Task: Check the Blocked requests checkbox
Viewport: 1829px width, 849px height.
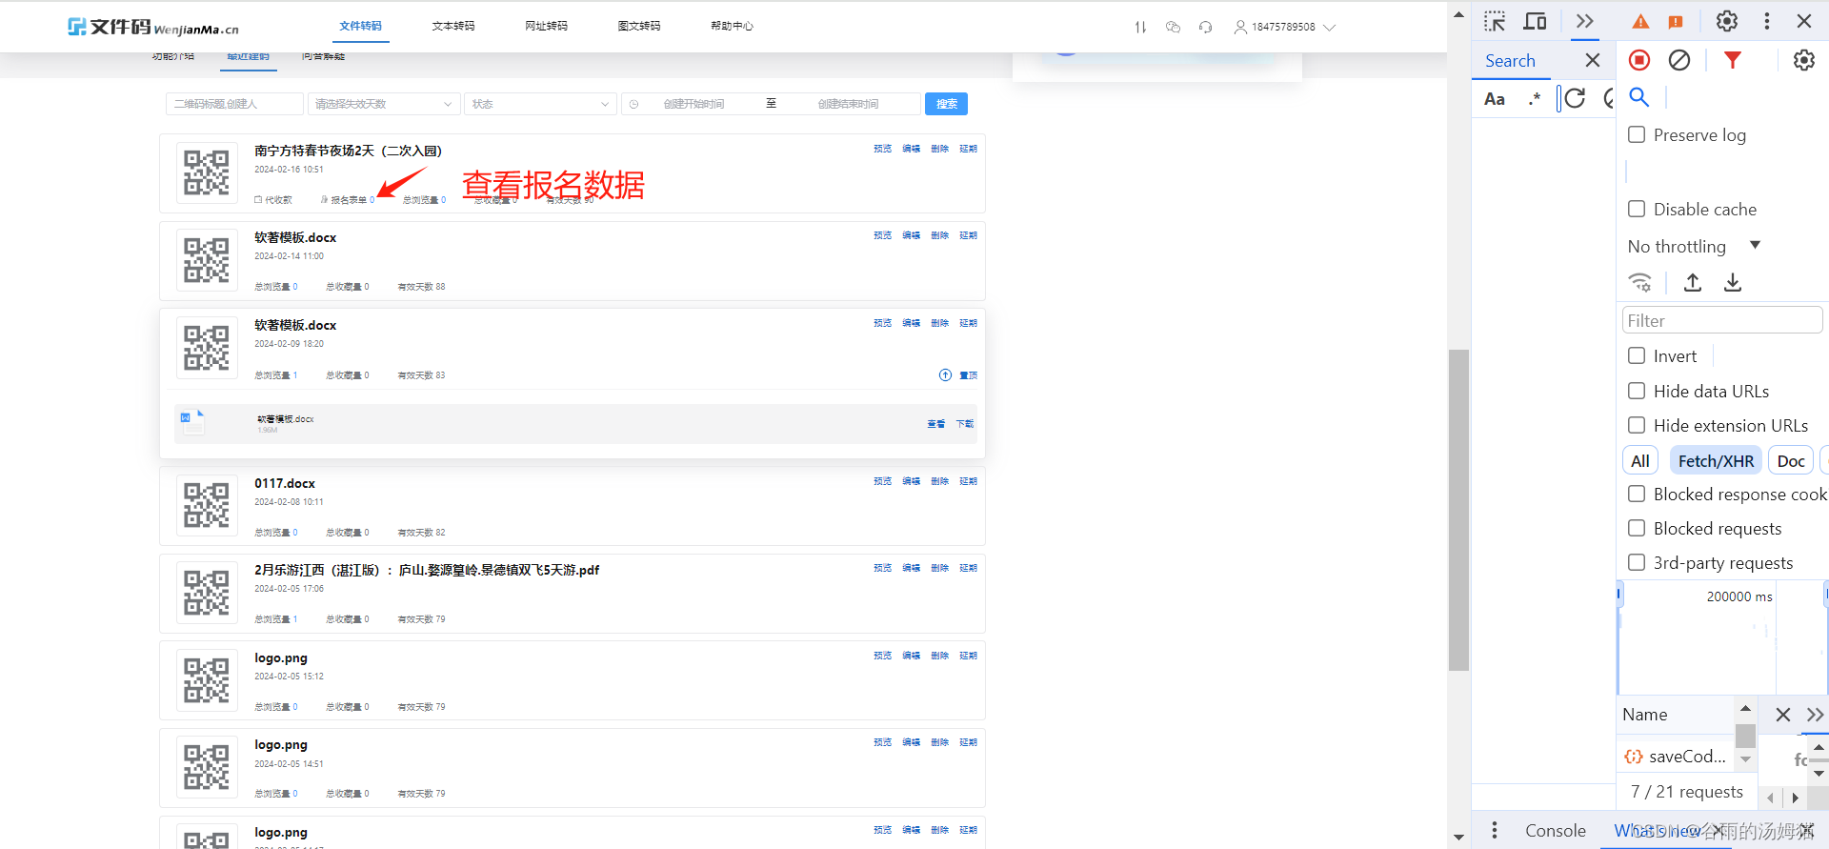Action: point(1637,528)
